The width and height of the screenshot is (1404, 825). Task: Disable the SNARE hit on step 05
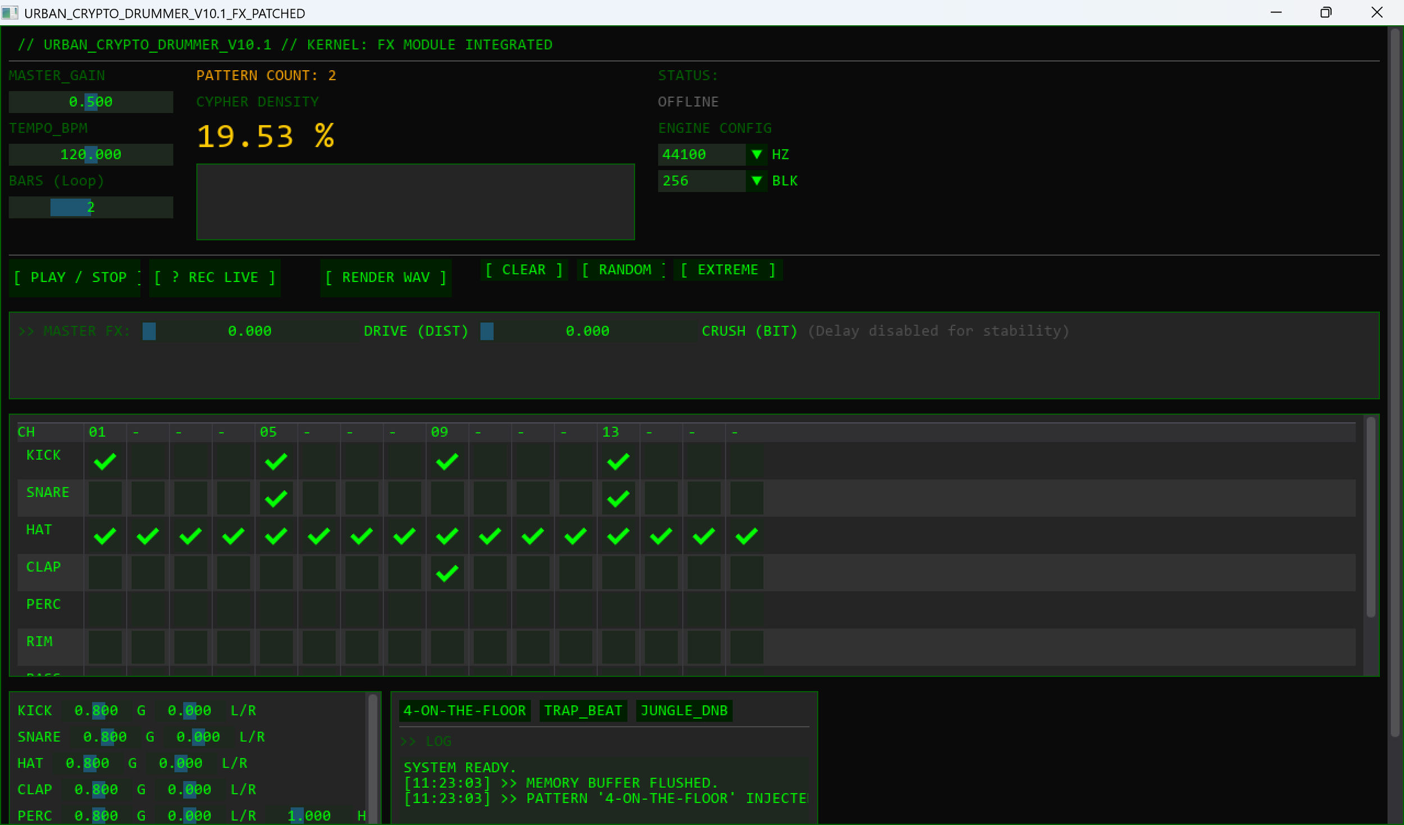click(276, 498)
